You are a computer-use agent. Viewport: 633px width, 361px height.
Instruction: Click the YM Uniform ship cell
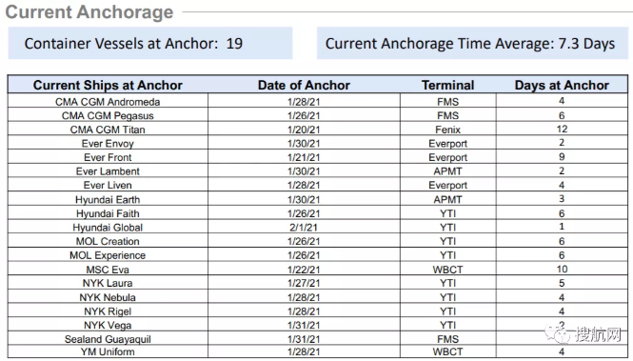point(108,351)
